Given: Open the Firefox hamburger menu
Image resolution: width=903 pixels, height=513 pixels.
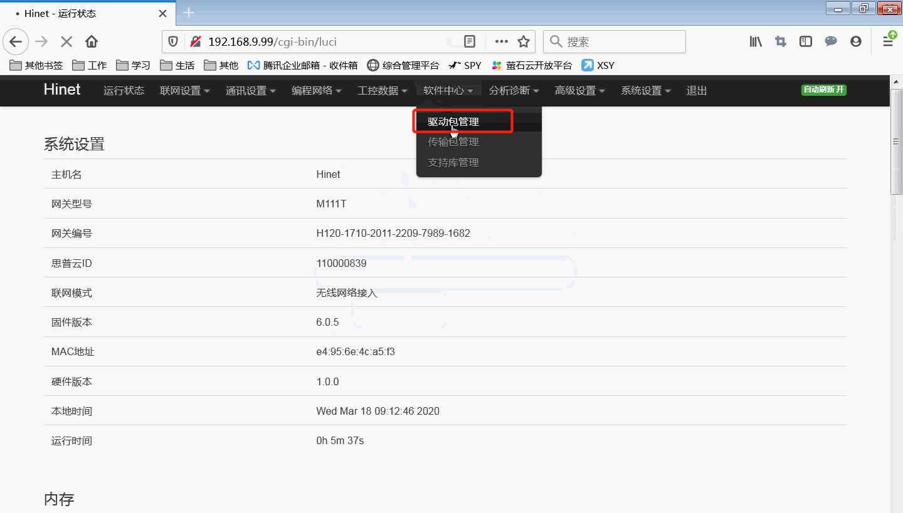Looking at the screenshot, I should tap(888, 41).
